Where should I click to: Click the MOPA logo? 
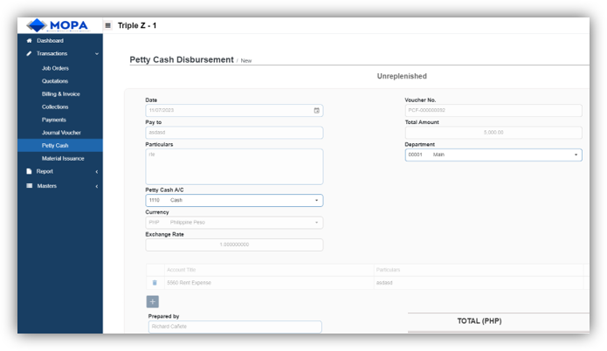[x=58, y=25]
